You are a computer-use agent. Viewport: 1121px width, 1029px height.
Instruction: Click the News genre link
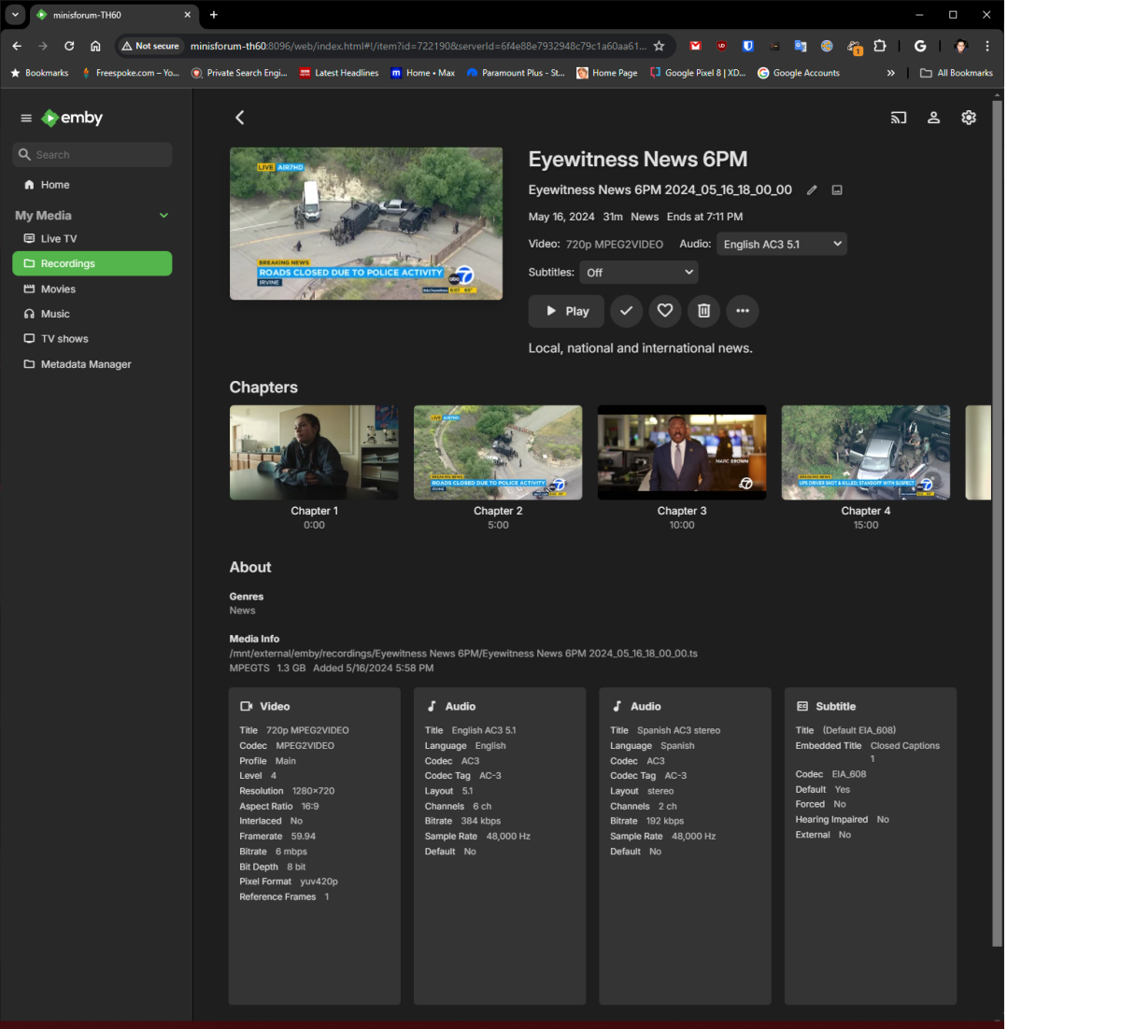pyautogui.click(x=242, y=611)
